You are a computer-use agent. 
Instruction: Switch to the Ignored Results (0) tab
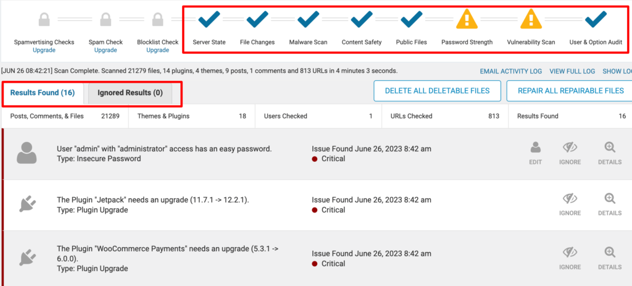pos(130,93)
